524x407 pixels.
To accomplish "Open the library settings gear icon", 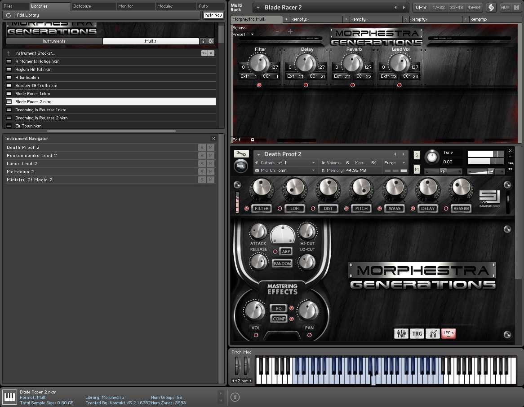I will click(211, 41).
